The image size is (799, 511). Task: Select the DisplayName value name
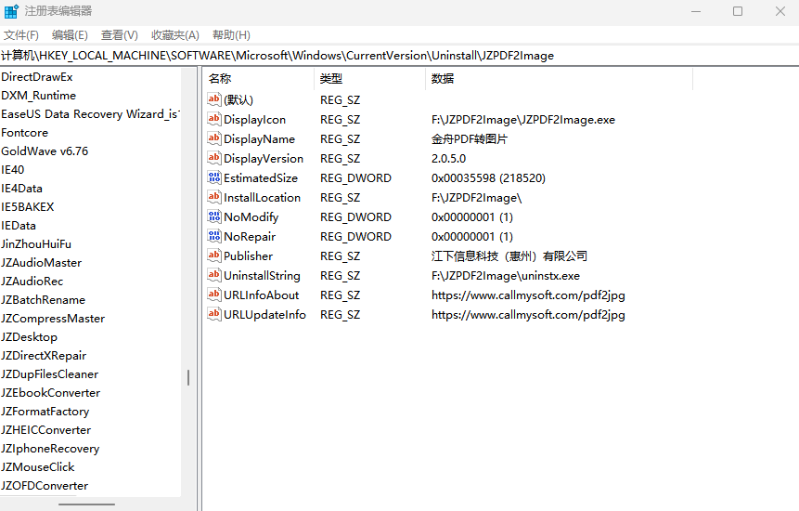point(259,139)
